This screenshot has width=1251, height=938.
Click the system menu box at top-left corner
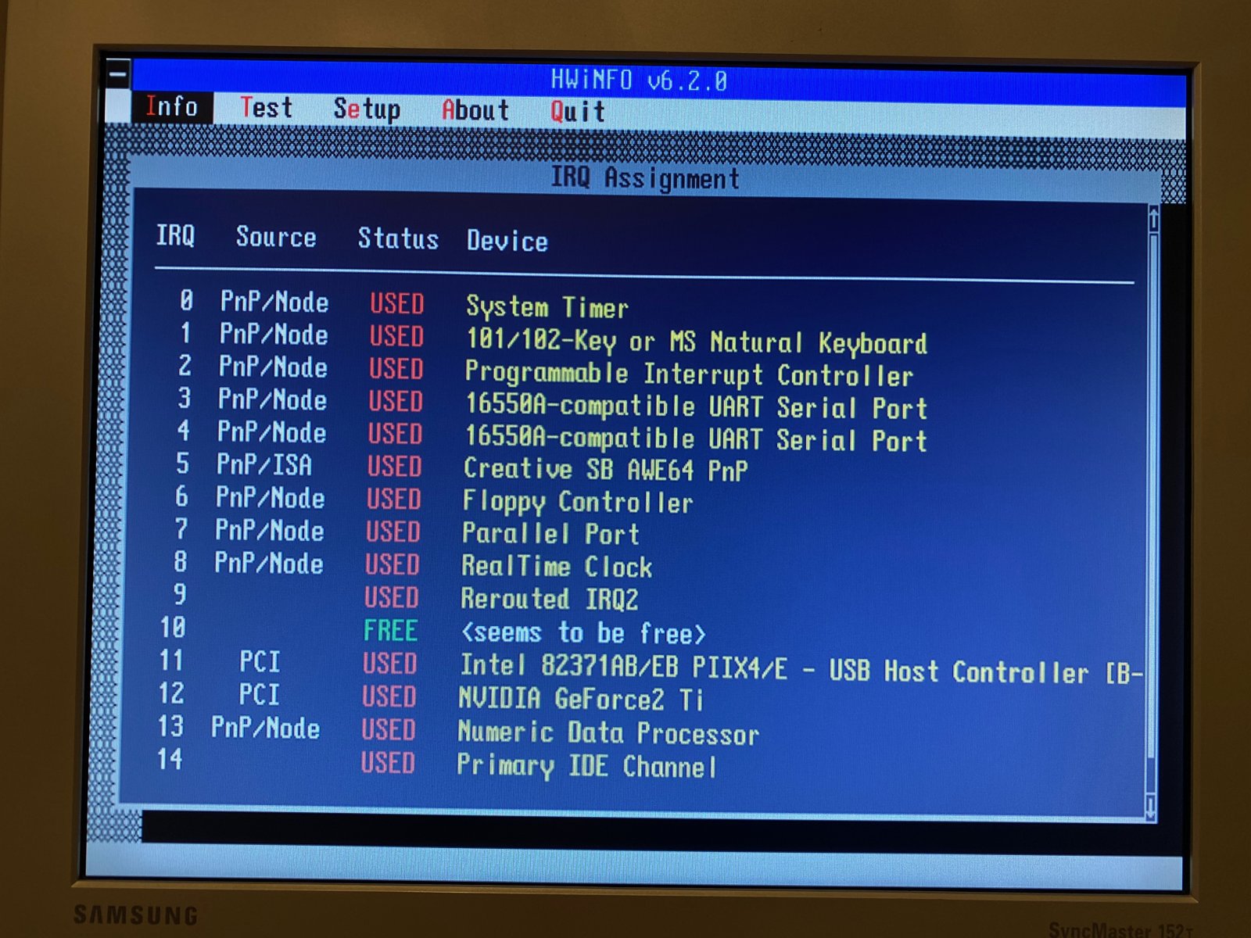tap(118, 75)
